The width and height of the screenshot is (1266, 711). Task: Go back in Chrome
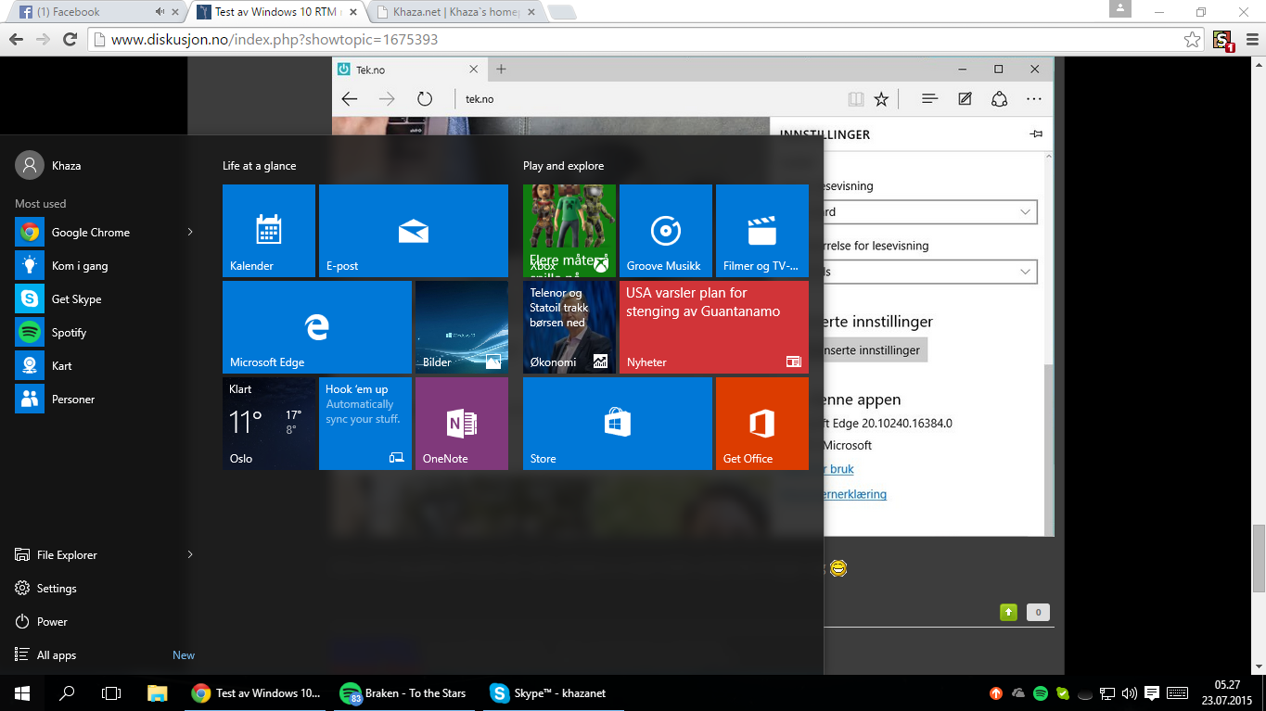pos(16,40)
